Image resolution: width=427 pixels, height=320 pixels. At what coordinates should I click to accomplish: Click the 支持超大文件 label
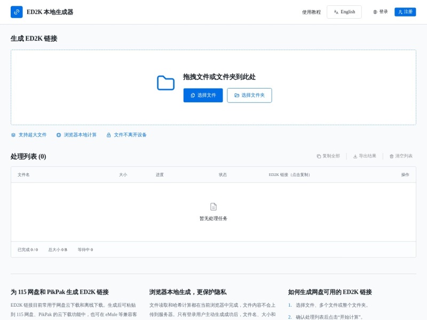[33, 135]
